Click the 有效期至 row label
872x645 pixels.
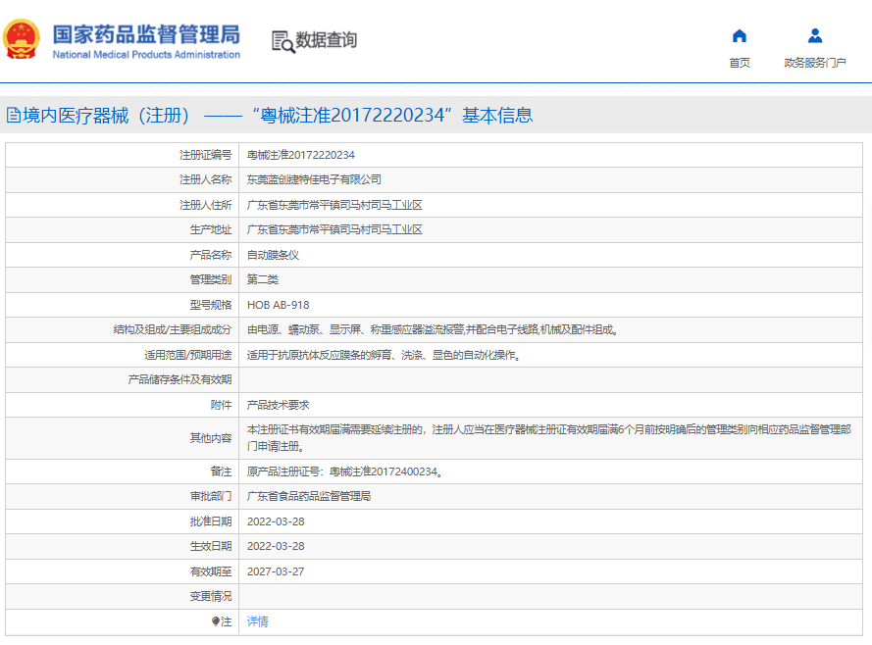211,571
